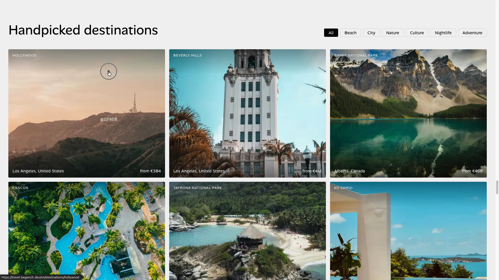This screenshot has width=499, height=280.
Task: Show Culture destinations
Action: [x=417, y=33]
